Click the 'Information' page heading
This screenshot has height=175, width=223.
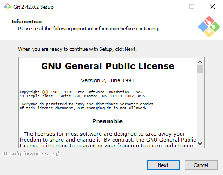(26, 21)
